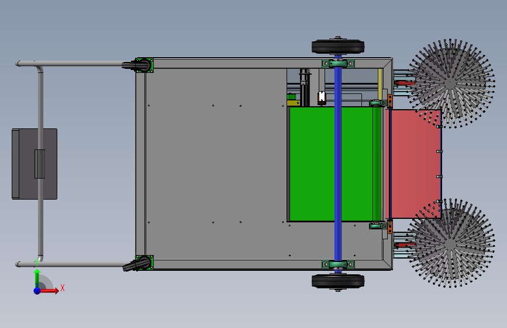Click the green Y axis arrow of the triad
Image resolution: width=507 pixels, height=328 pixels.
[x=37, y=277]
